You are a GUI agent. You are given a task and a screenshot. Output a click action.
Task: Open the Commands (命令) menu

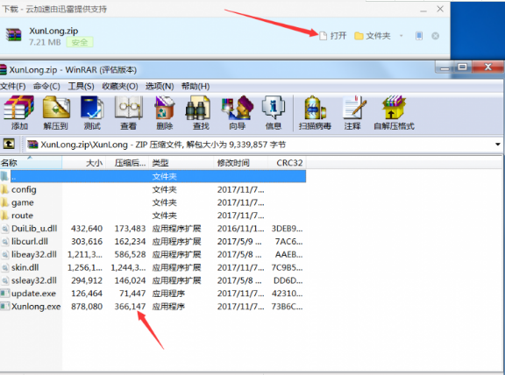click(x=46, y=86)
